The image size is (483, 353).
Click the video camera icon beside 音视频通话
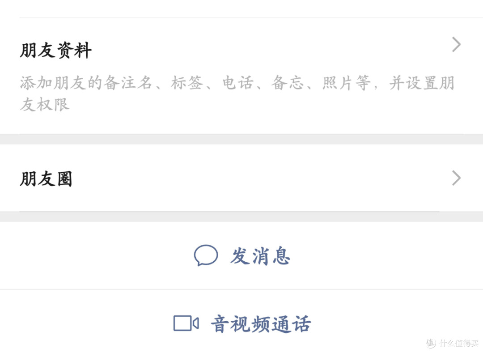(x=186, y=323)
